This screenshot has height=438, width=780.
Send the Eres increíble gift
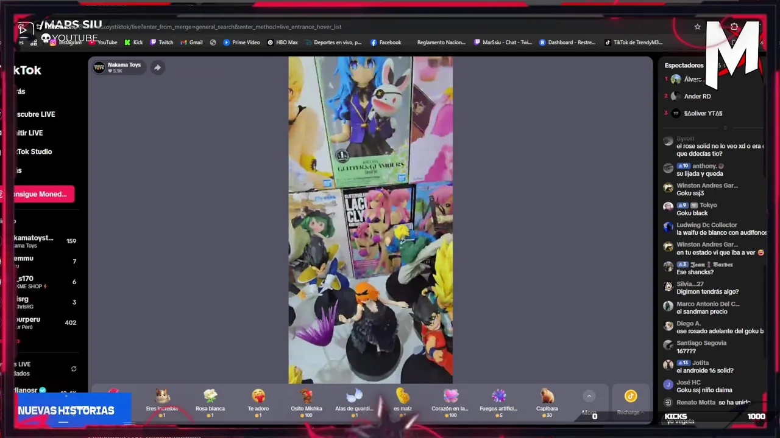coord(162,403)
